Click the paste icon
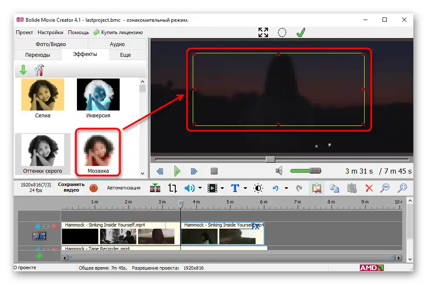Image resolution: width=427 pixels, height=285 pixels. (x=352, y=188)
